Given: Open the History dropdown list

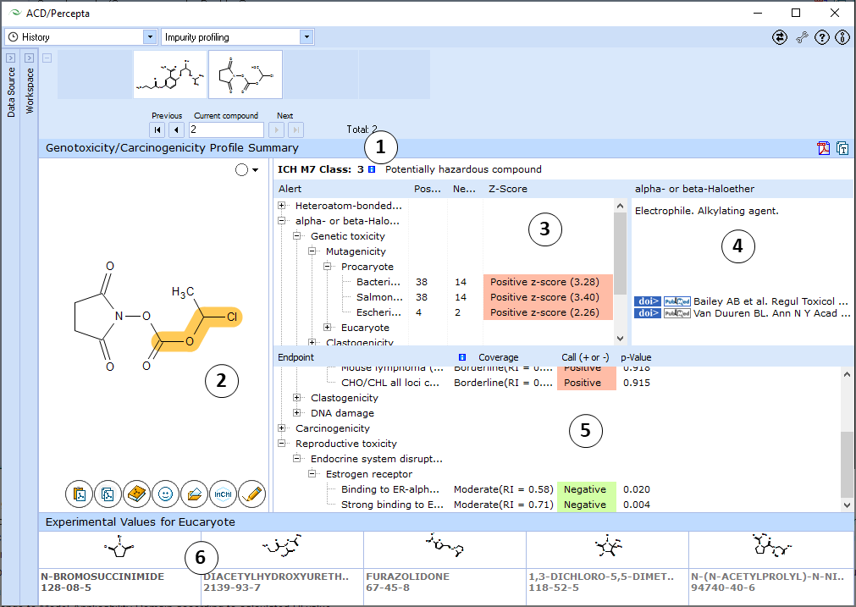Looking at the screenshot, I should point(150,37).
